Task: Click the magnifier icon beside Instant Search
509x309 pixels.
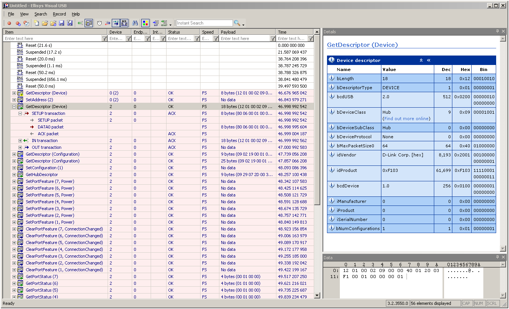Action: tap(237, 23)
